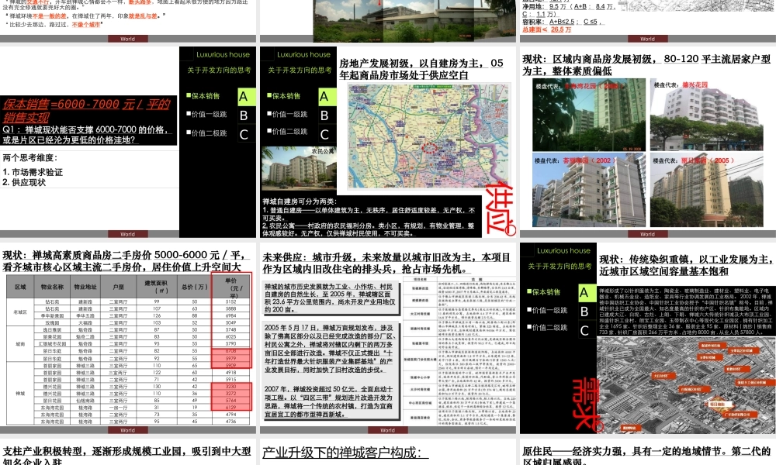776x465 pixels.
Task: Click the green tower photo left of 德兴花园
Action: click(589, 115)
